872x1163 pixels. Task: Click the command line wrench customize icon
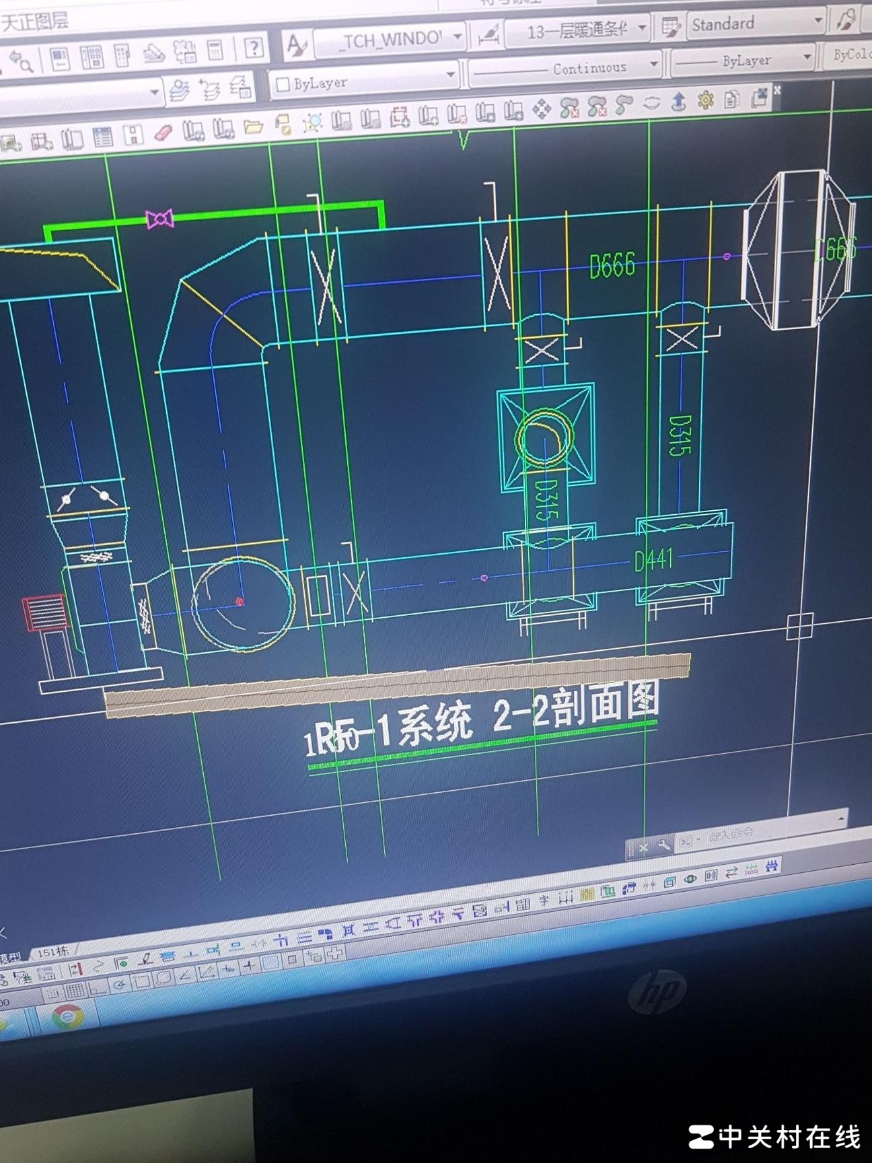(663, 845)
